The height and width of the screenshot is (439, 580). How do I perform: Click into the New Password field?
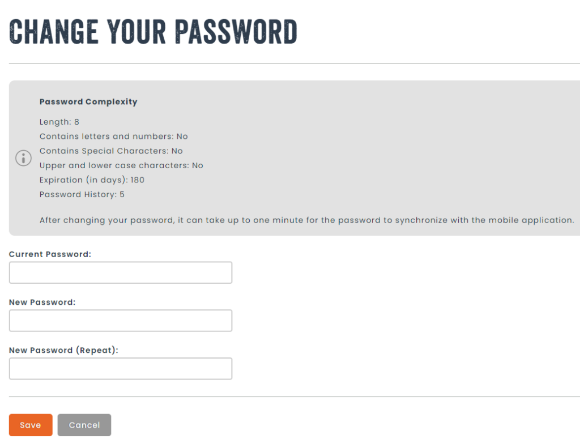tap(121, 321)
